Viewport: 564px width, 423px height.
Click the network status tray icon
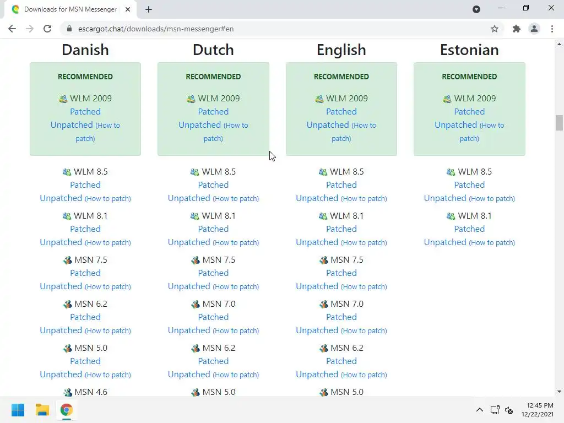pyautogui.click(x=495, y=410)
